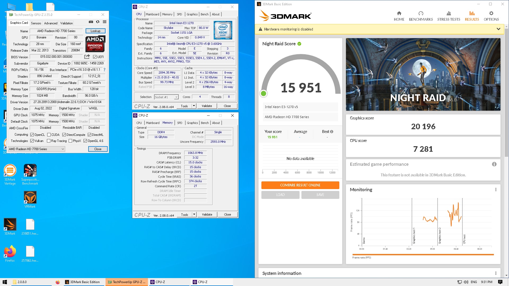Image resolution: width=509 pixels, height=286 pixels.
Task: Click Close button in GPU-Z window
Action: [x=98, y=149]
